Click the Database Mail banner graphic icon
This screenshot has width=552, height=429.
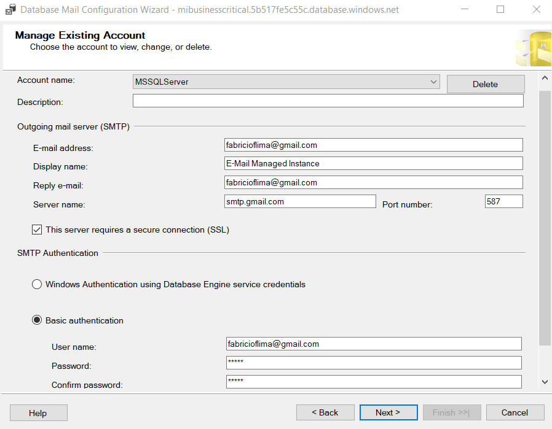tap(533, 48)
